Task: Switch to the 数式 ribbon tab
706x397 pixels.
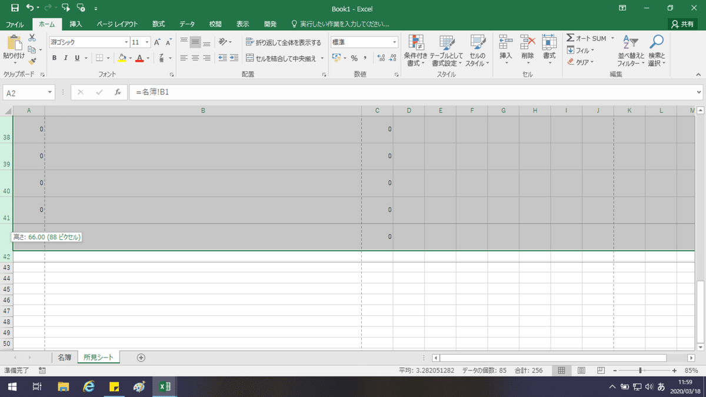Action: tap(158, 24)
